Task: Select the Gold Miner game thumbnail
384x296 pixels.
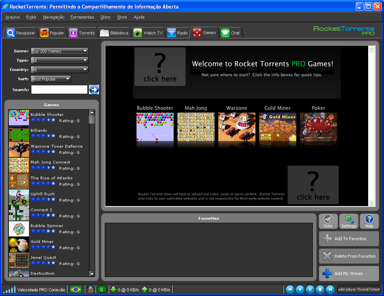Action: [277, 127]
